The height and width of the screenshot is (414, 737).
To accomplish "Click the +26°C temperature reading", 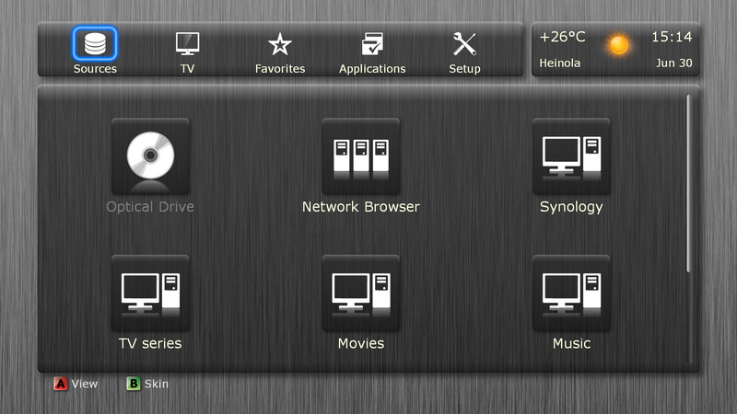I will point(563,37).
